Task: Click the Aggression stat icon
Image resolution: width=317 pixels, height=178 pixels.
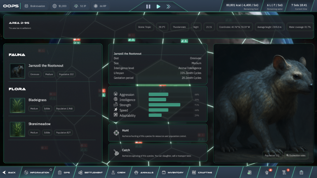Action: (115, 94)
